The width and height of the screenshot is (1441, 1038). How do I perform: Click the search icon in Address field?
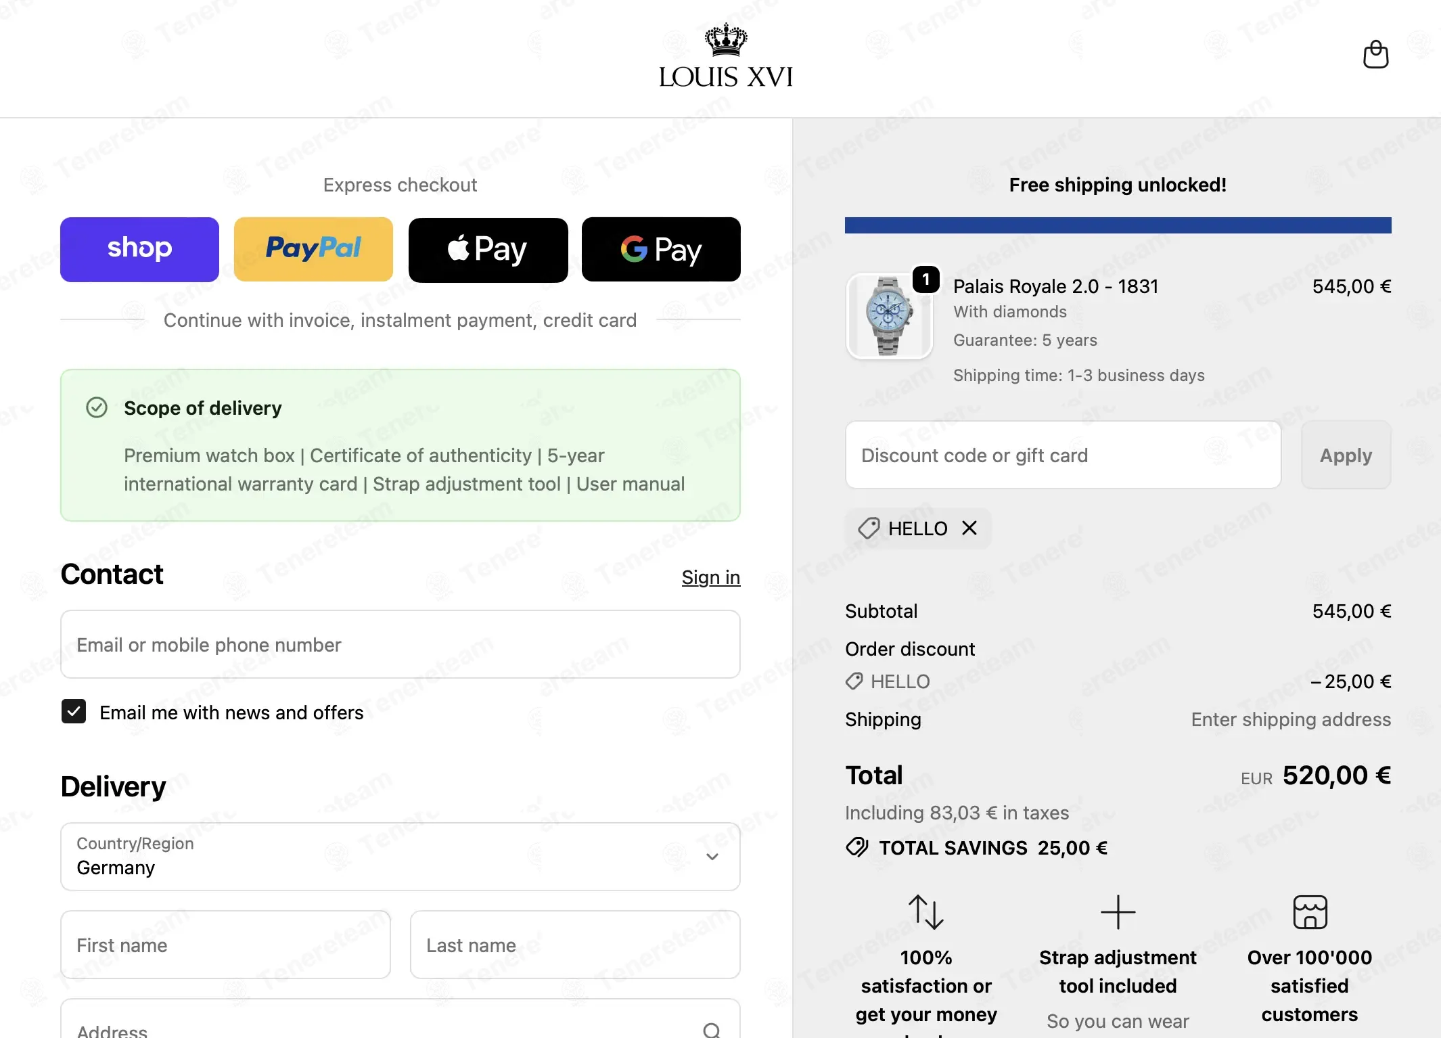click(712, 1030)
